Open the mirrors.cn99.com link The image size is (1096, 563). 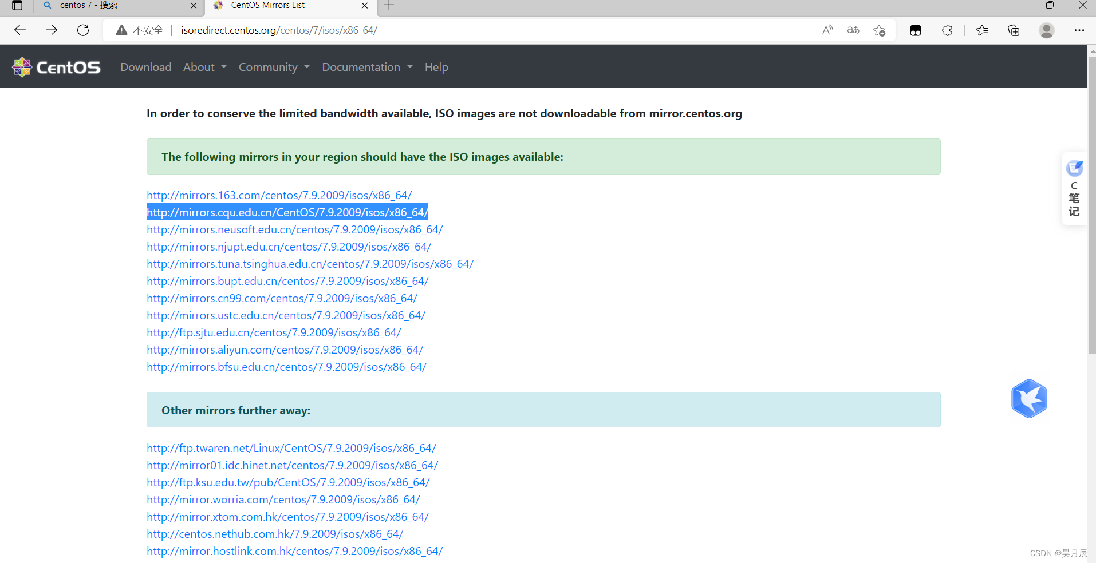pyautogui.click(x=282, y=298)
